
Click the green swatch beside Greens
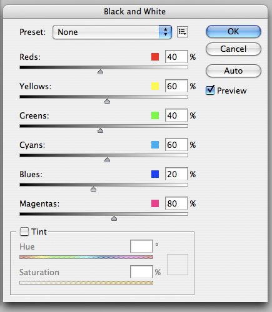155,115
